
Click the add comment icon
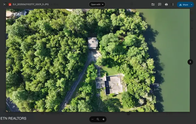click(160, 5)
